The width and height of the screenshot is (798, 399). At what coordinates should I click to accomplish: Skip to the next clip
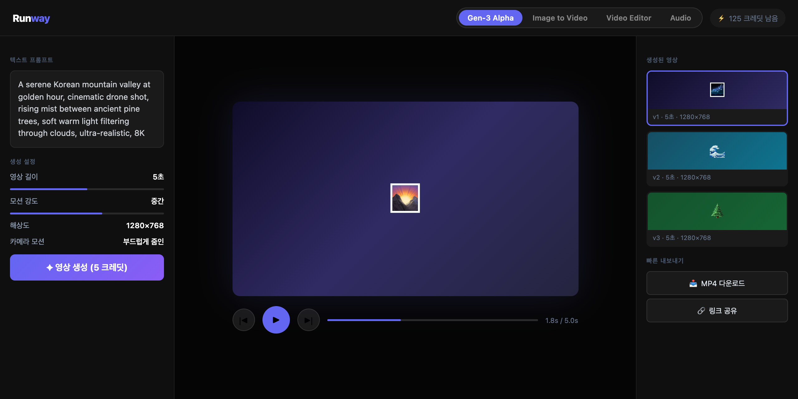coord(308,320)
